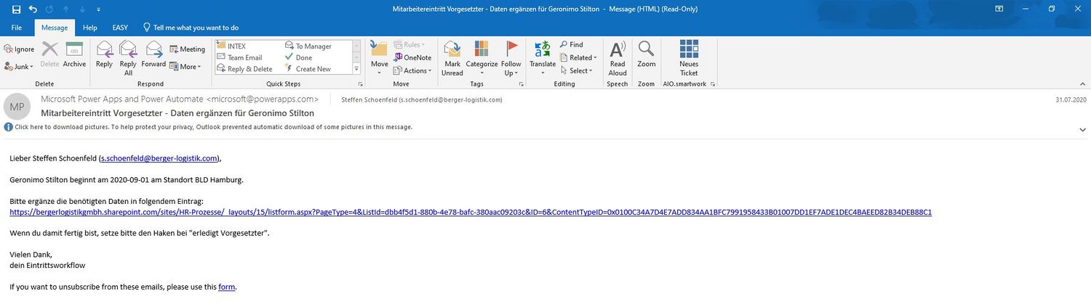
Task: Click the MP sender avatar
Action: point(17,106)
